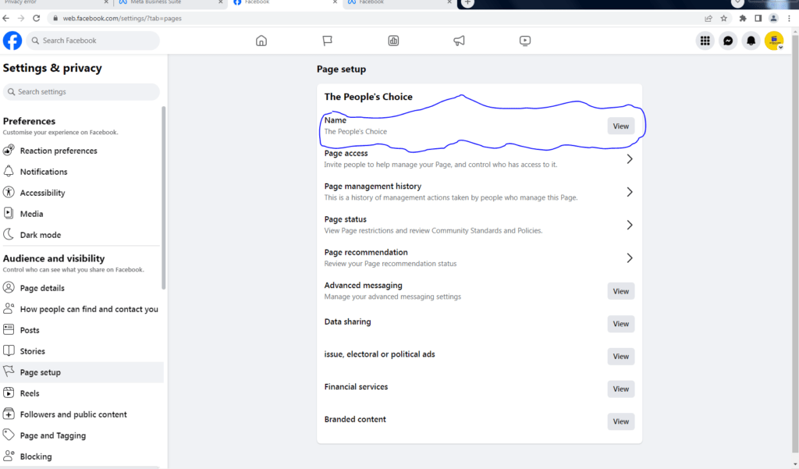Click View button for Branded content
The image size is (799, 469).
coord(620,421)
